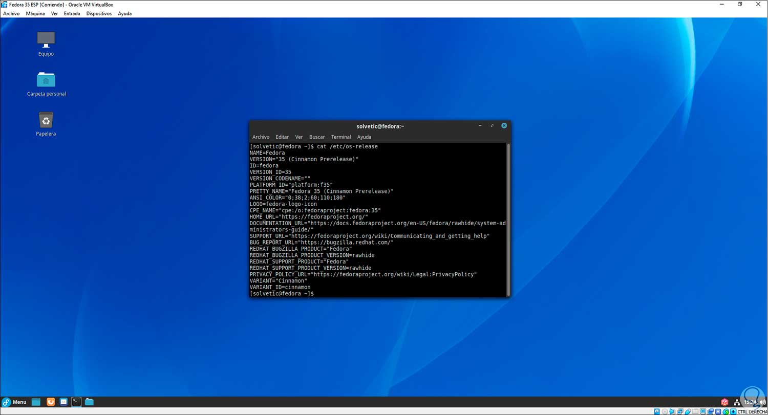
Task: Maximize the terminal window
Action: (492, 126)
